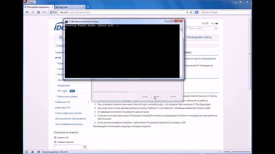The width and height of the screenshot is (275, 154).
Task: Open the Google search engine dropdown
Action: pos(198,12)
